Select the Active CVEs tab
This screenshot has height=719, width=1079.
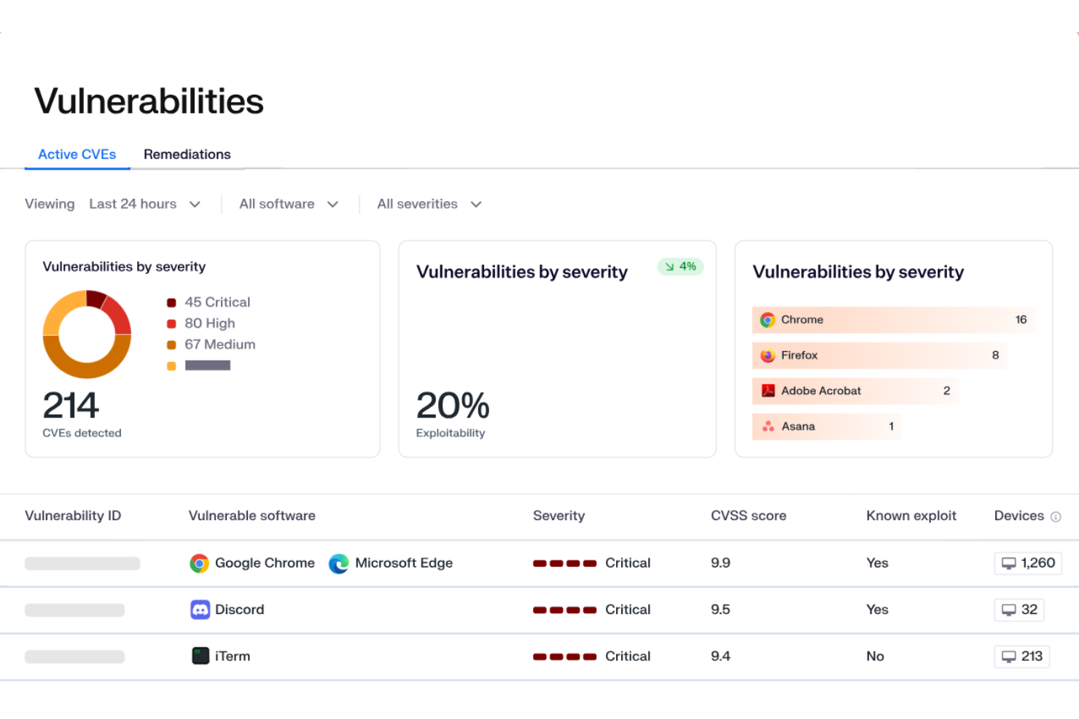pos(77,154)
